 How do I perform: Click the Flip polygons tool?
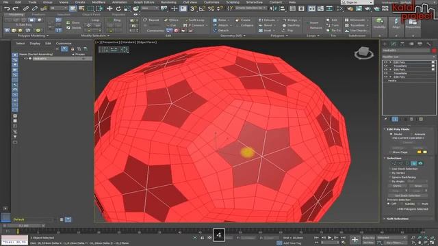[x=287, y=30]
